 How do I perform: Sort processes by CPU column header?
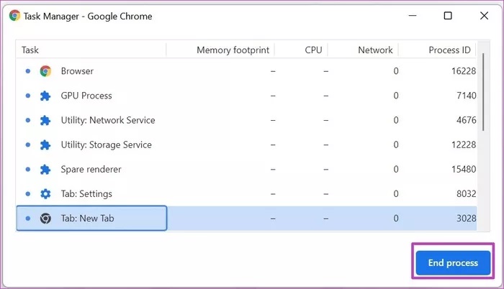point(313,50)
